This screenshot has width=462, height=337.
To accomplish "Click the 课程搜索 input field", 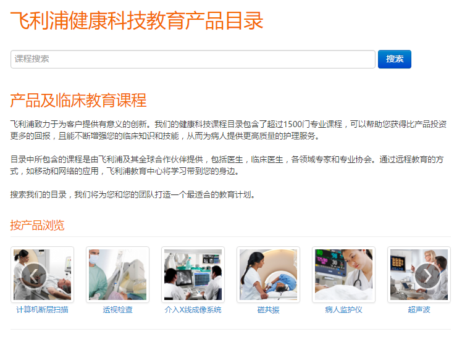I will click(193, 59).
